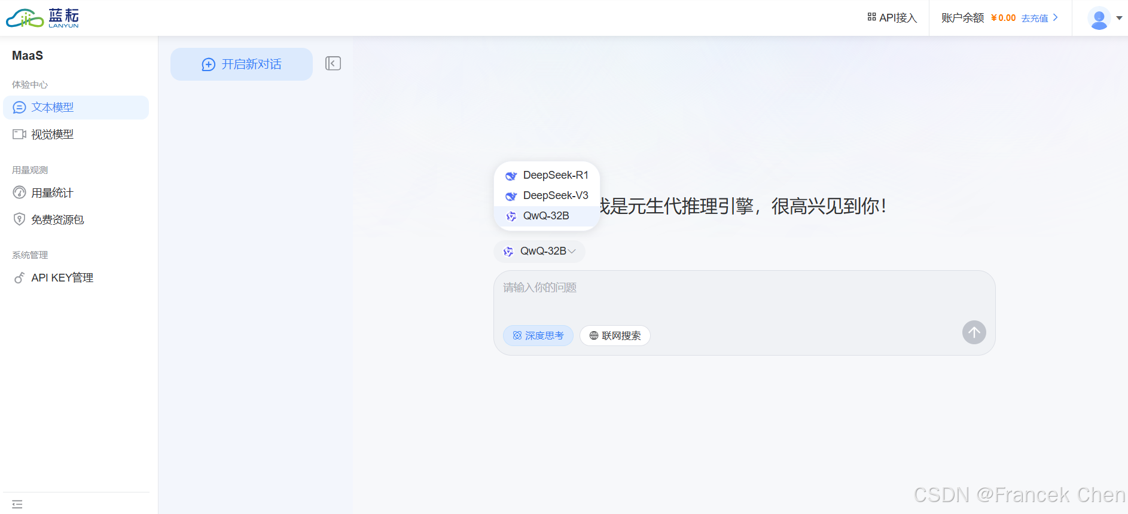Select QwQ-32B in the dropdown list
This screenshot has width=1128, height=514.
click(x=547, y=216)
